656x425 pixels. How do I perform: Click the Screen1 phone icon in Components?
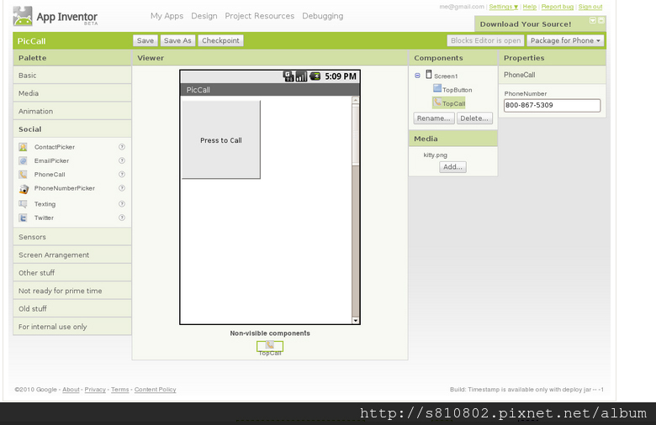428,75
